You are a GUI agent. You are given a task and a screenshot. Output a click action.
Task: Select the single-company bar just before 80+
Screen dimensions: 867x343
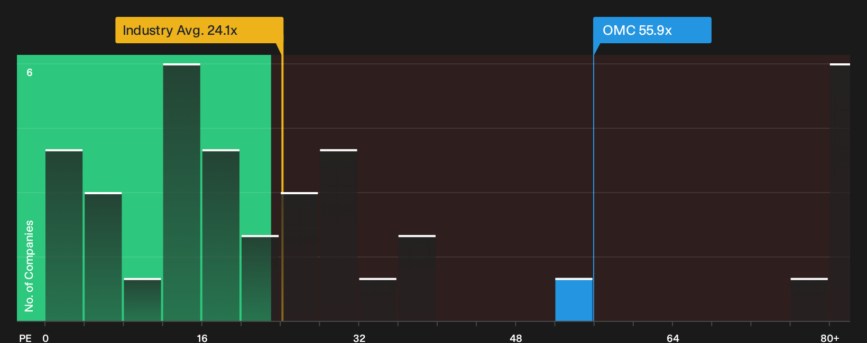809,300
